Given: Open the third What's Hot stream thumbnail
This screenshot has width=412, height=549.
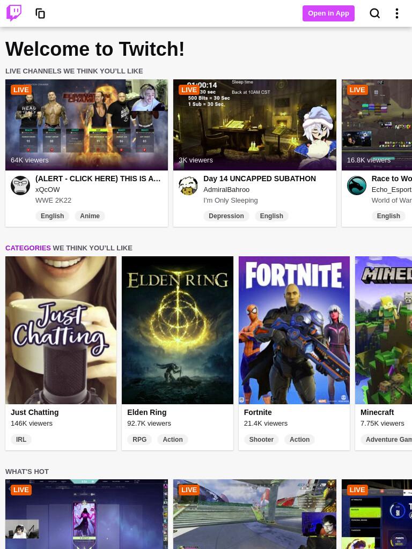Looking at the screenshot, I should [x=377, y=514].
